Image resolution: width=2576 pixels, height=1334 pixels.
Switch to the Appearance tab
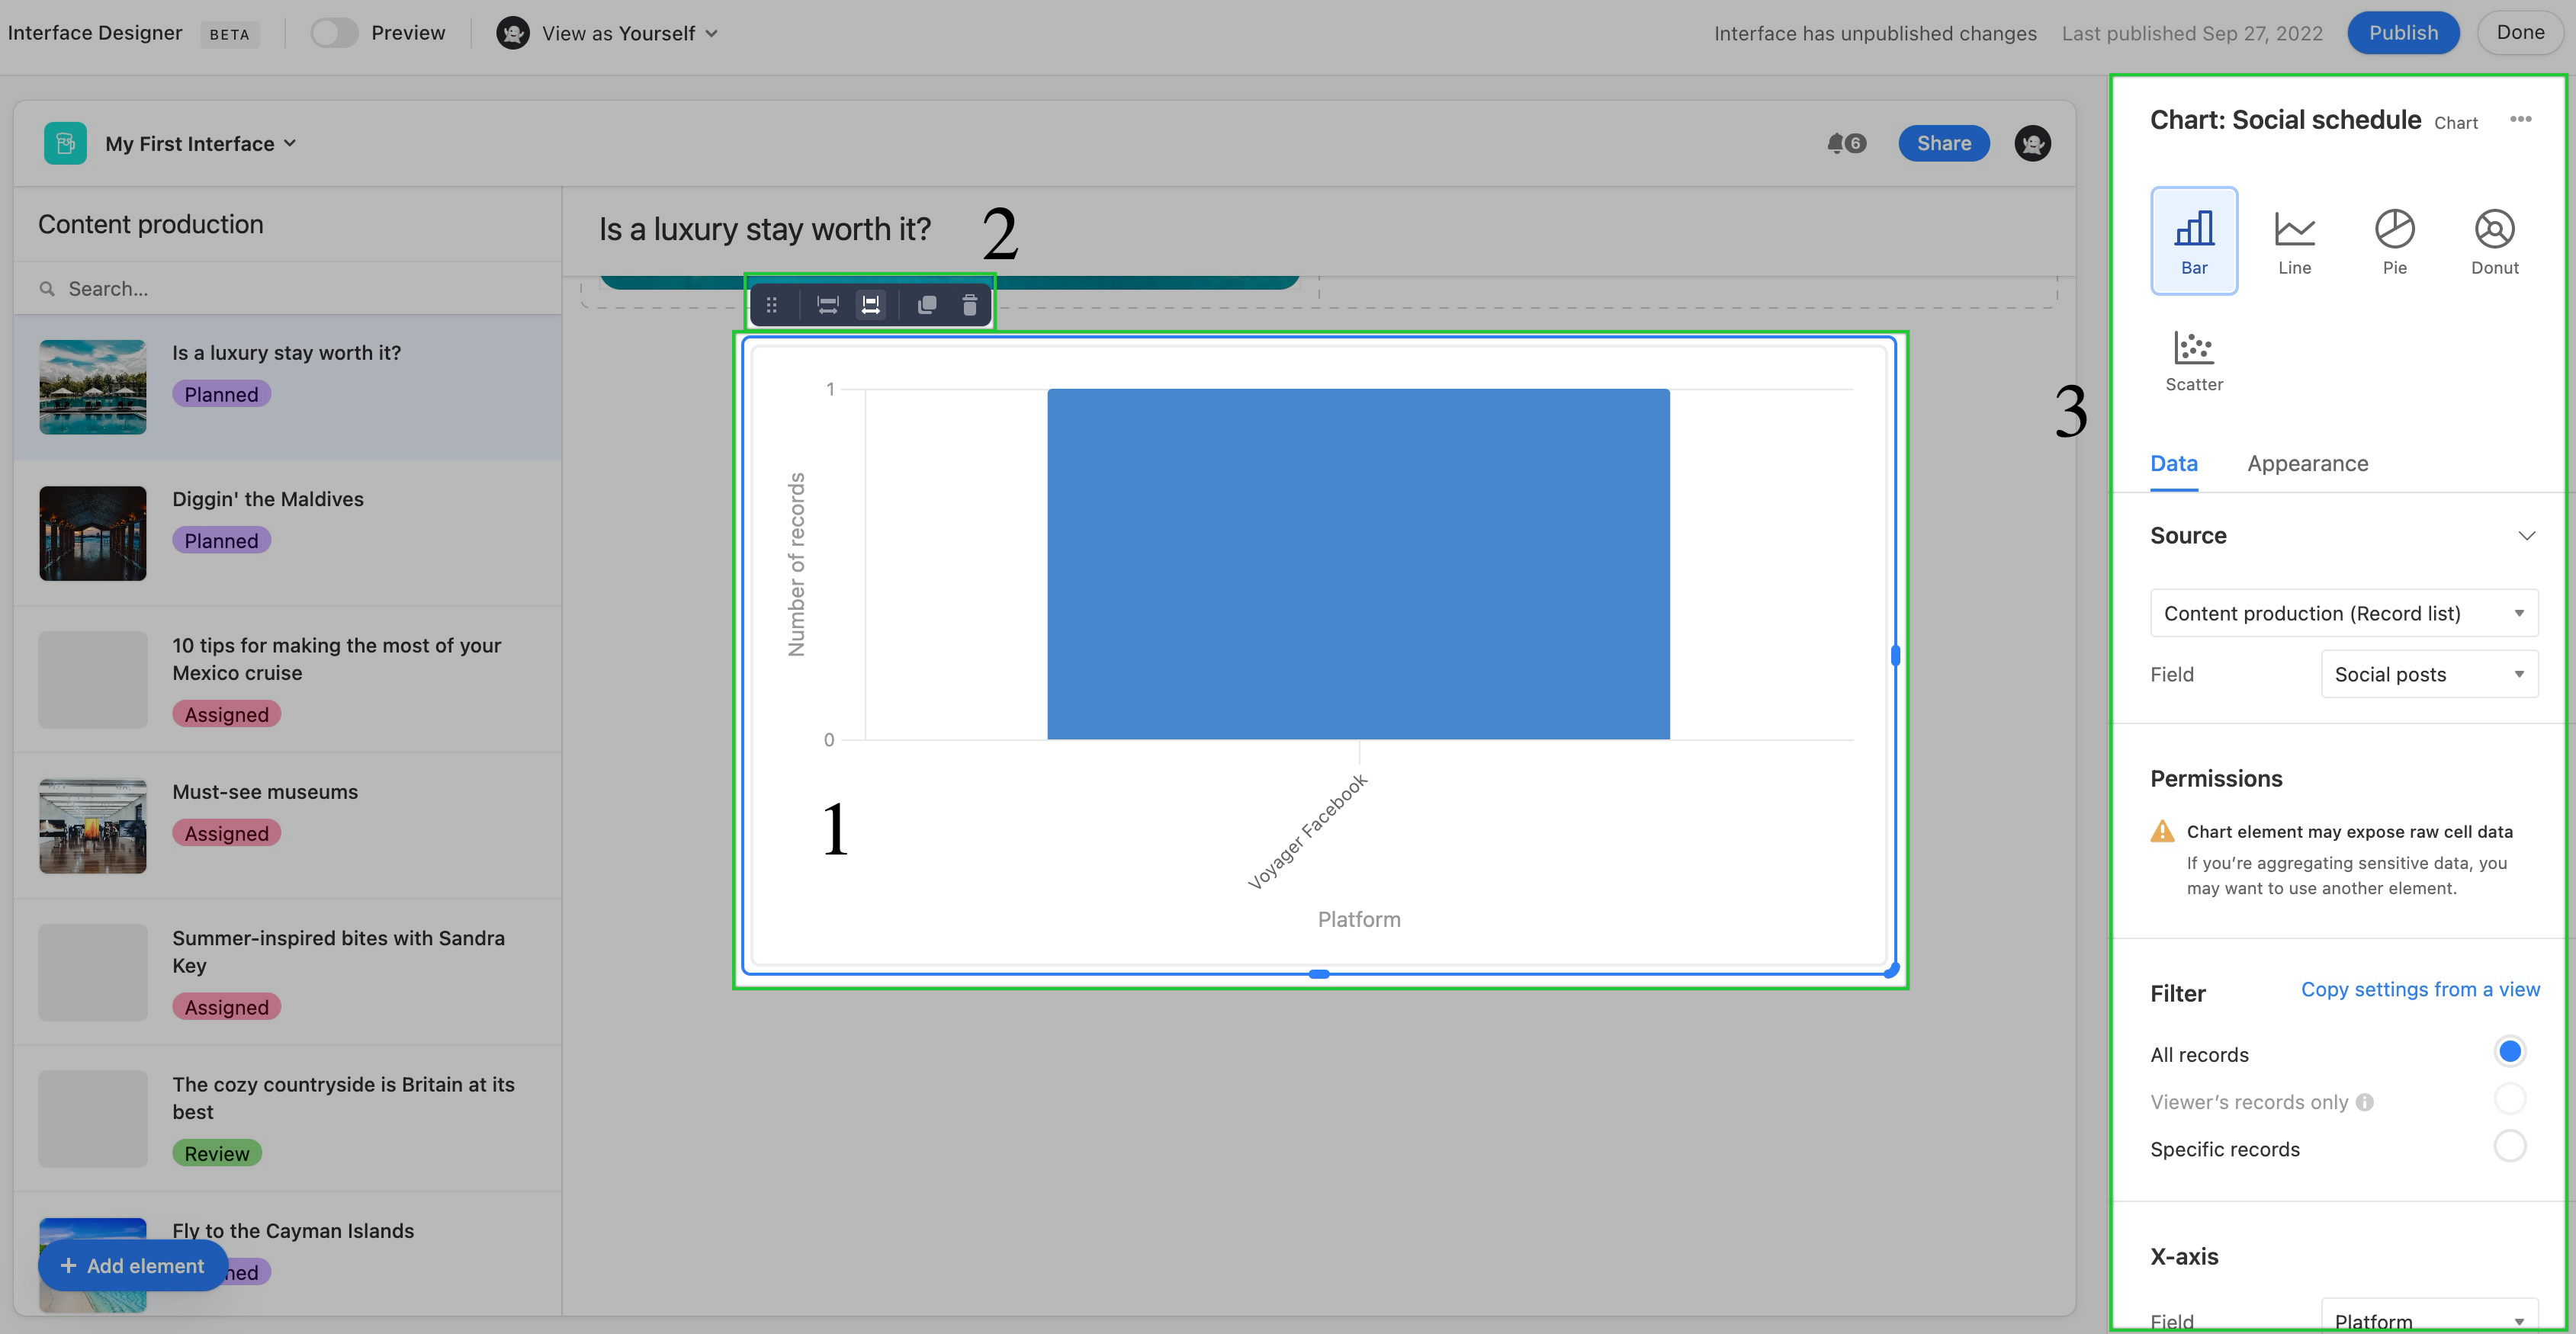tap(2308, 463)
